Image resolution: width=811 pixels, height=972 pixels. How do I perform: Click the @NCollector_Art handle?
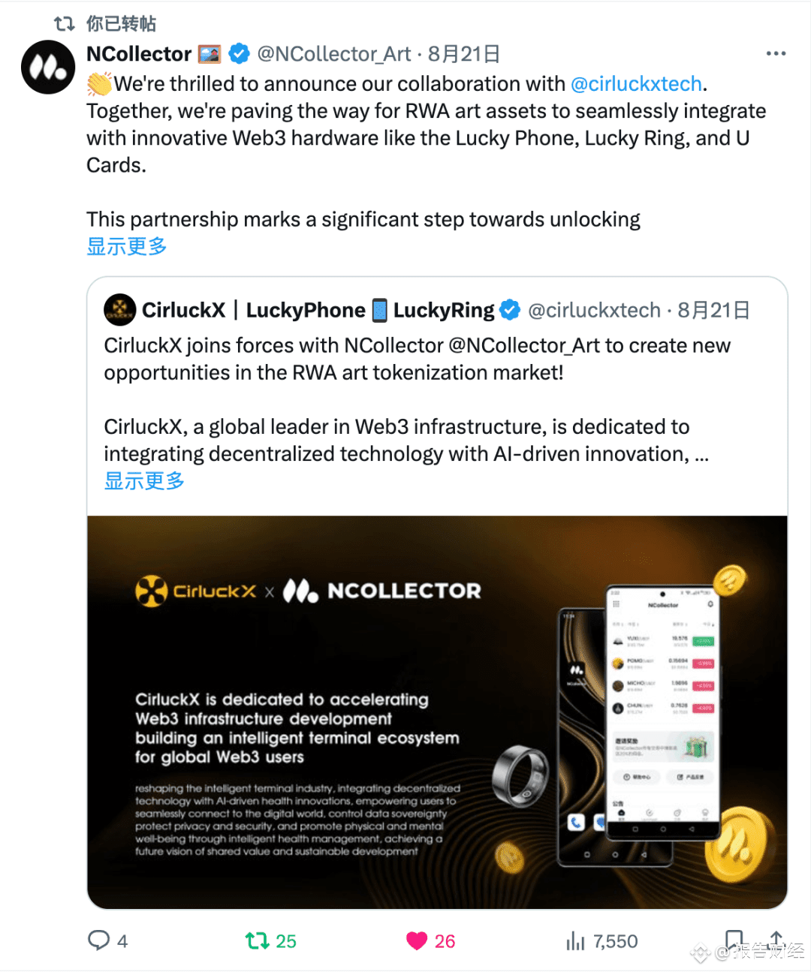tap(334, 54)
